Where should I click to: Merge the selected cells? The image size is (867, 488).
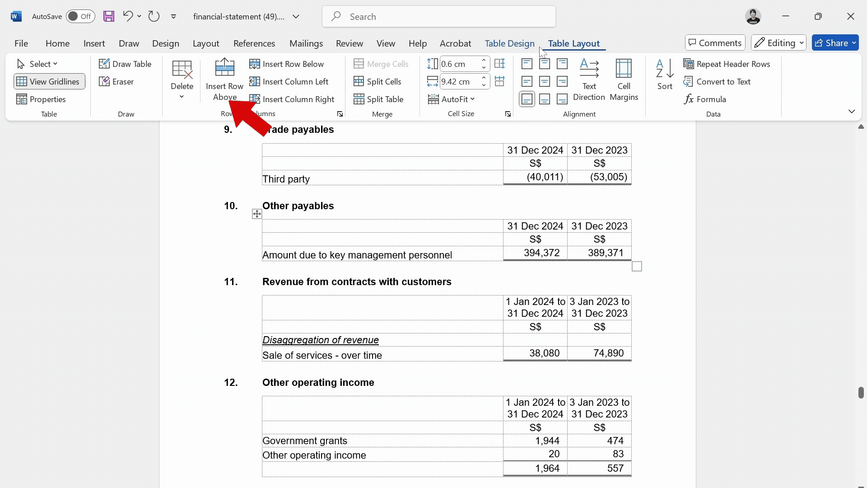point(381,64)
